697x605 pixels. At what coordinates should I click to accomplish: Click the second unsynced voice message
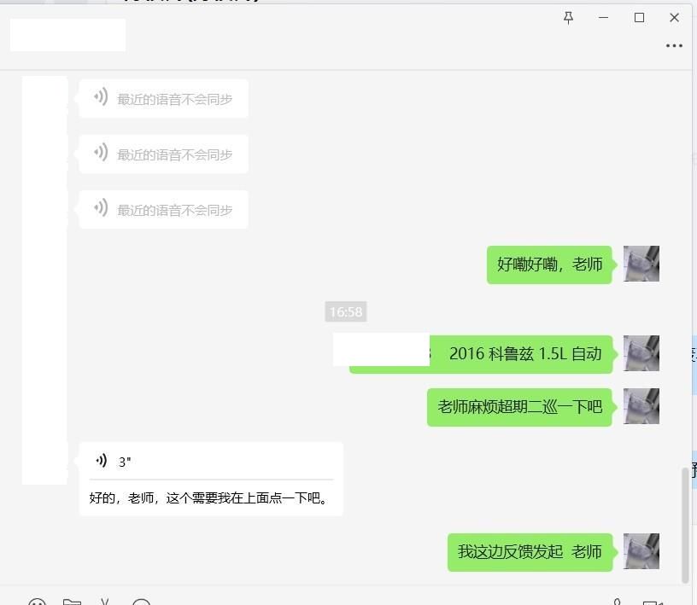point(163,154)
